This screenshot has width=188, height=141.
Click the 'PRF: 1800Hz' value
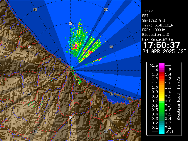154,30
